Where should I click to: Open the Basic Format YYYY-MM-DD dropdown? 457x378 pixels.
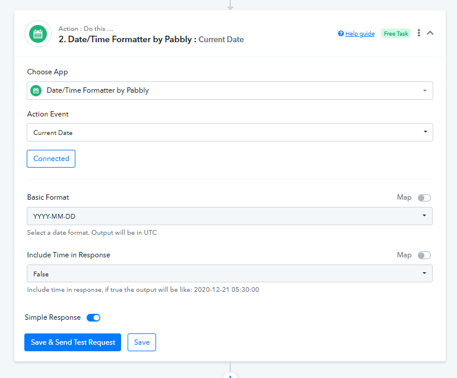click(230, 216)
